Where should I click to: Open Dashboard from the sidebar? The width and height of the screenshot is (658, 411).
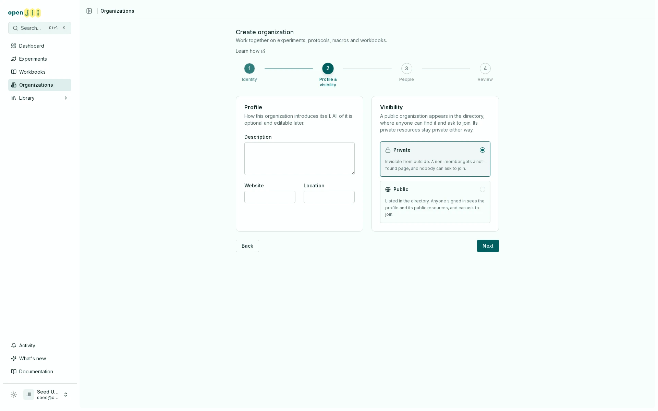(x=40, y=46)
